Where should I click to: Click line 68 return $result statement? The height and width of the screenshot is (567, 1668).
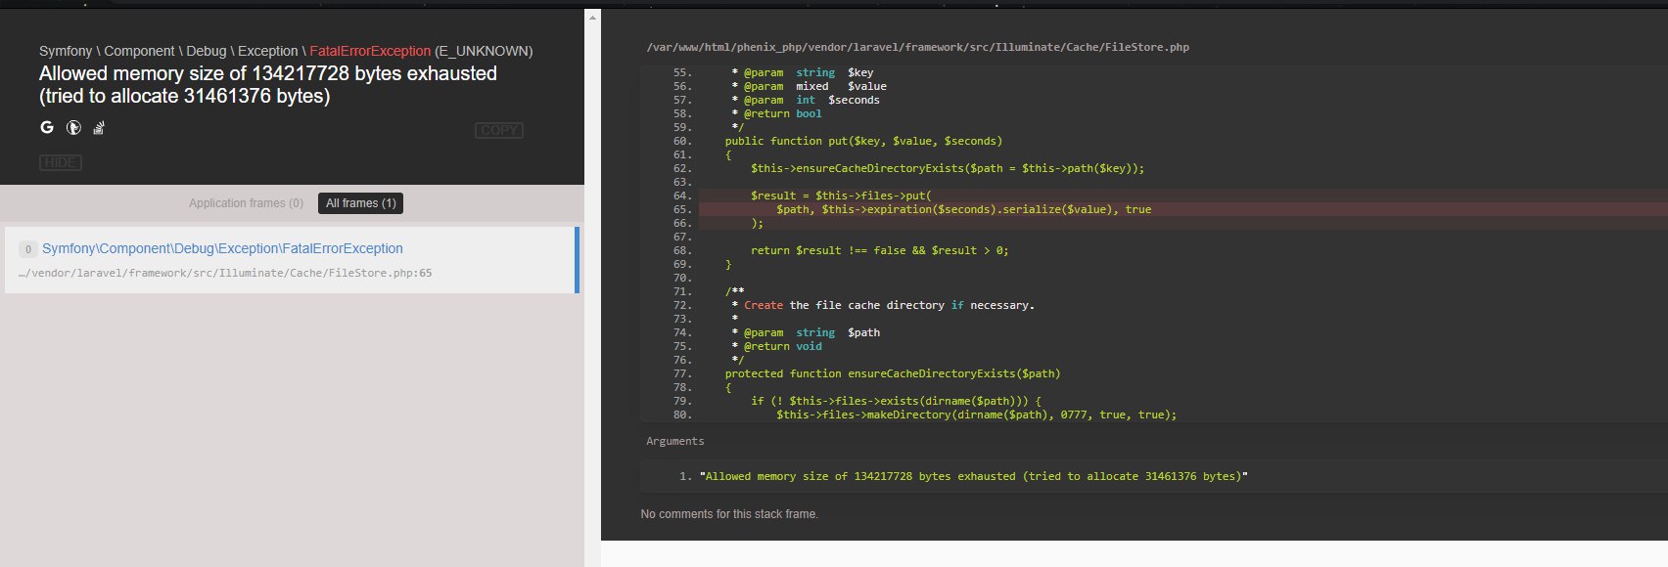click(879, 250)
